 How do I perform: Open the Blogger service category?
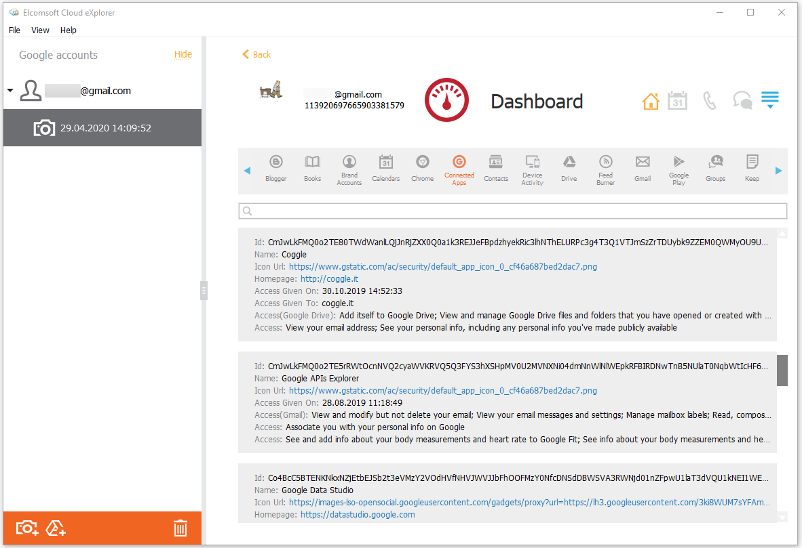tap(275, 169)
